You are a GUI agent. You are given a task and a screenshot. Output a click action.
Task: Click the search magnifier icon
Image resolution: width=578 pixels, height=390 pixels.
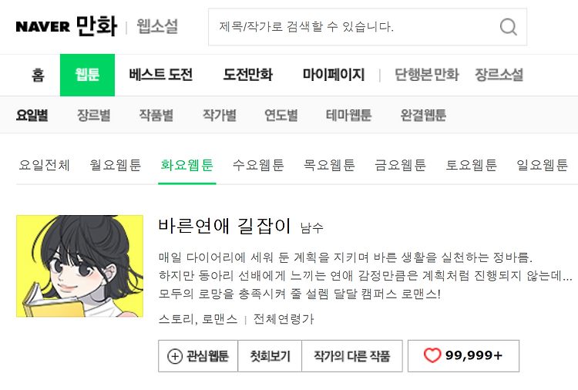click(509, 27)
